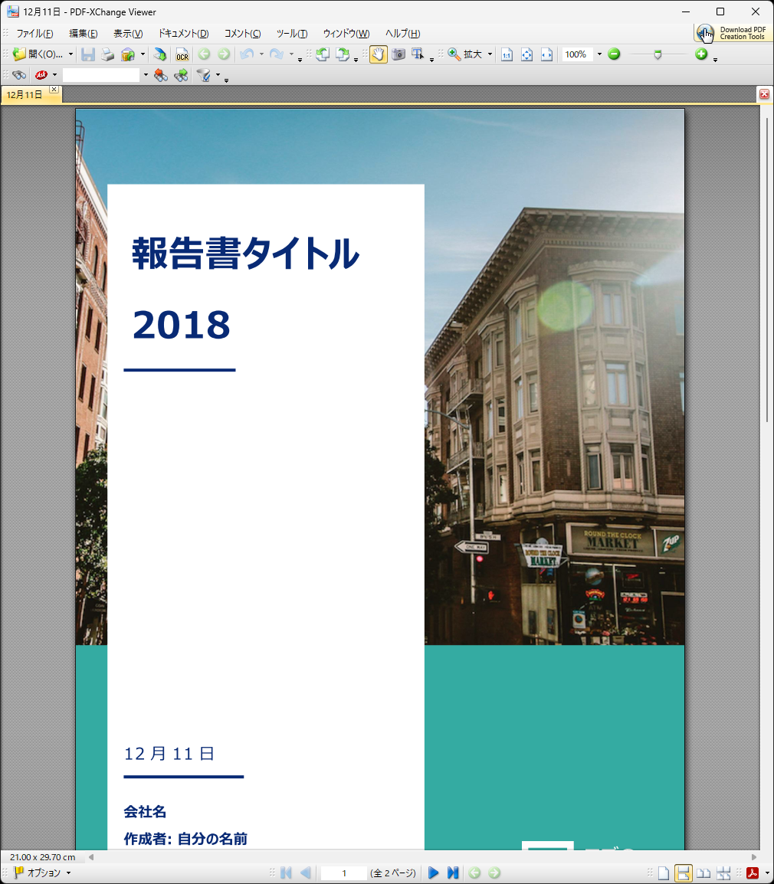Enable facing pages layout
Image resolution: width=774 pixels, height=884 pixels.
[704, 873]
